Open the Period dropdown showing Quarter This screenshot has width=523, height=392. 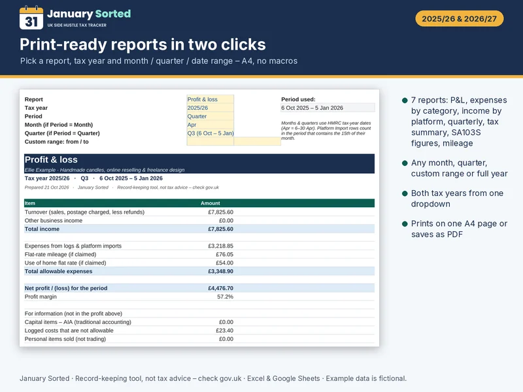tap(210, 116)
